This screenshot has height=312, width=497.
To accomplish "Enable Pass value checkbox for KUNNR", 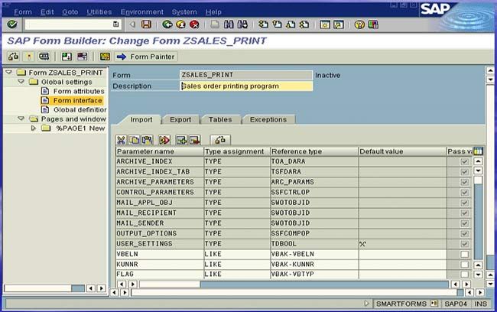I will click(464, 265).
